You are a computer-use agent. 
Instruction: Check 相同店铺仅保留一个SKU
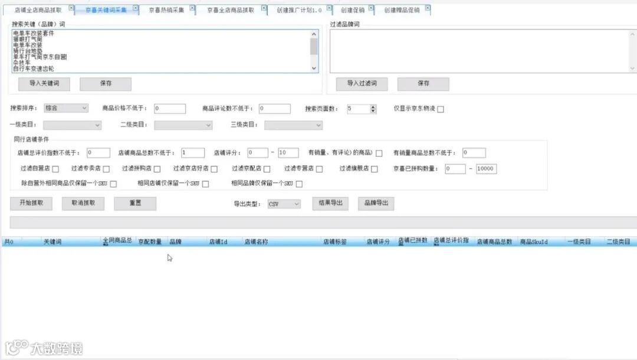pos(206,184)
